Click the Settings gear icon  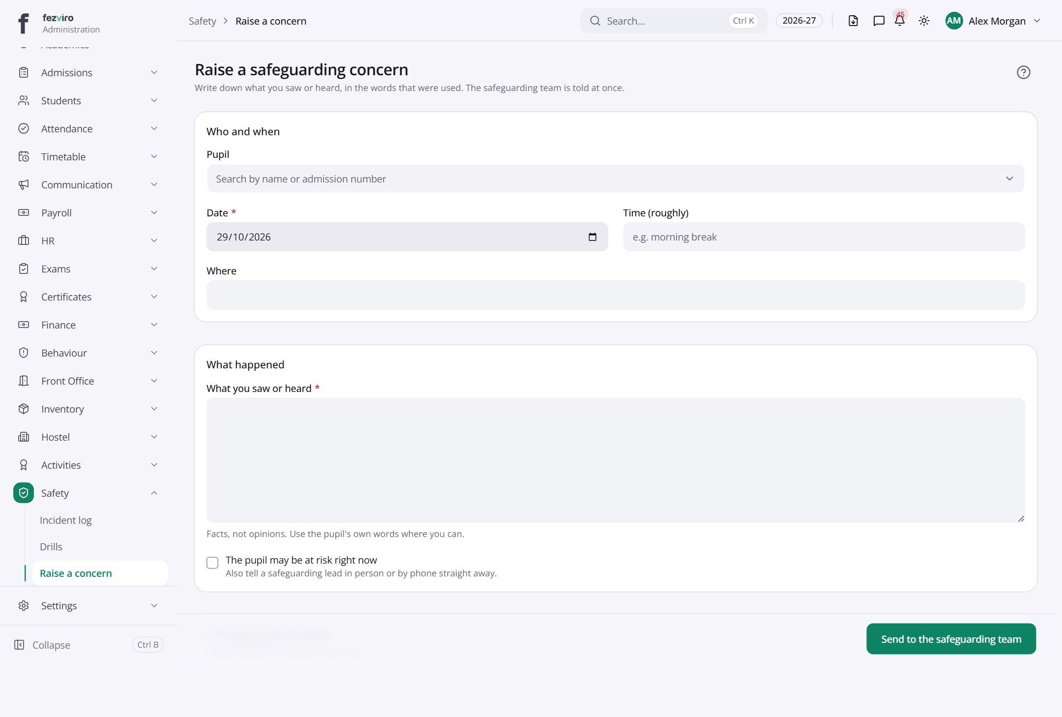(x=24, y=605)
